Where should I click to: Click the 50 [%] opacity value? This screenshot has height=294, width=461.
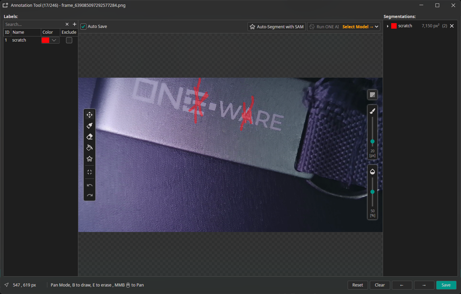pyautogui.click(x=372, y=213)
